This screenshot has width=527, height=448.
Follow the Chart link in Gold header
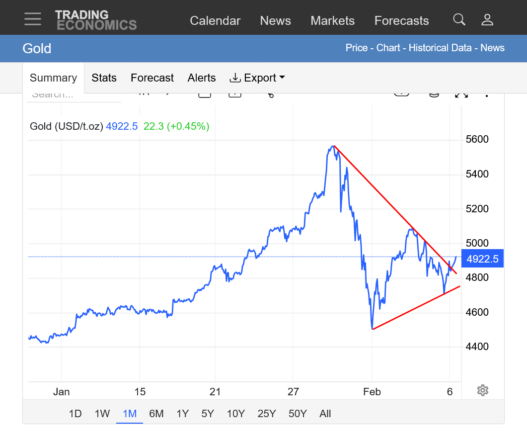pos(388,48)
